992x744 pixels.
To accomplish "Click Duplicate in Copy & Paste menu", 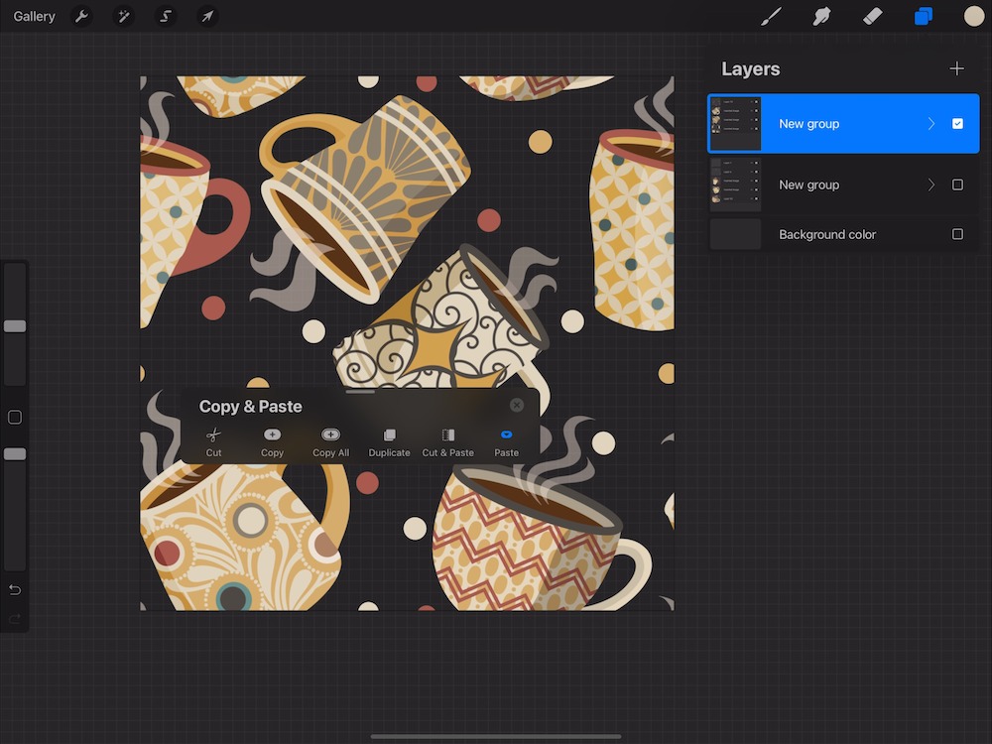I will tap(389, 441).
